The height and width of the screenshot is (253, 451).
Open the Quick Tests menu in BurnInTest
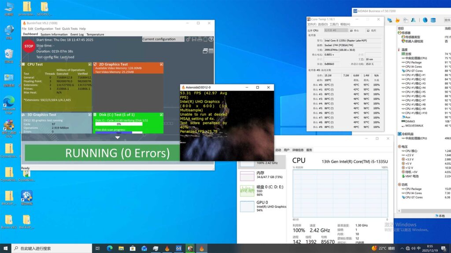tap(70, 29)
